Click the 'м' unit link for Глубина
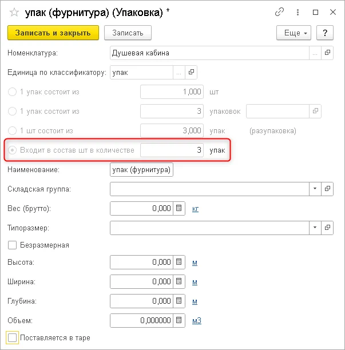This screenshot has height=350, width=345. (195, 301)
